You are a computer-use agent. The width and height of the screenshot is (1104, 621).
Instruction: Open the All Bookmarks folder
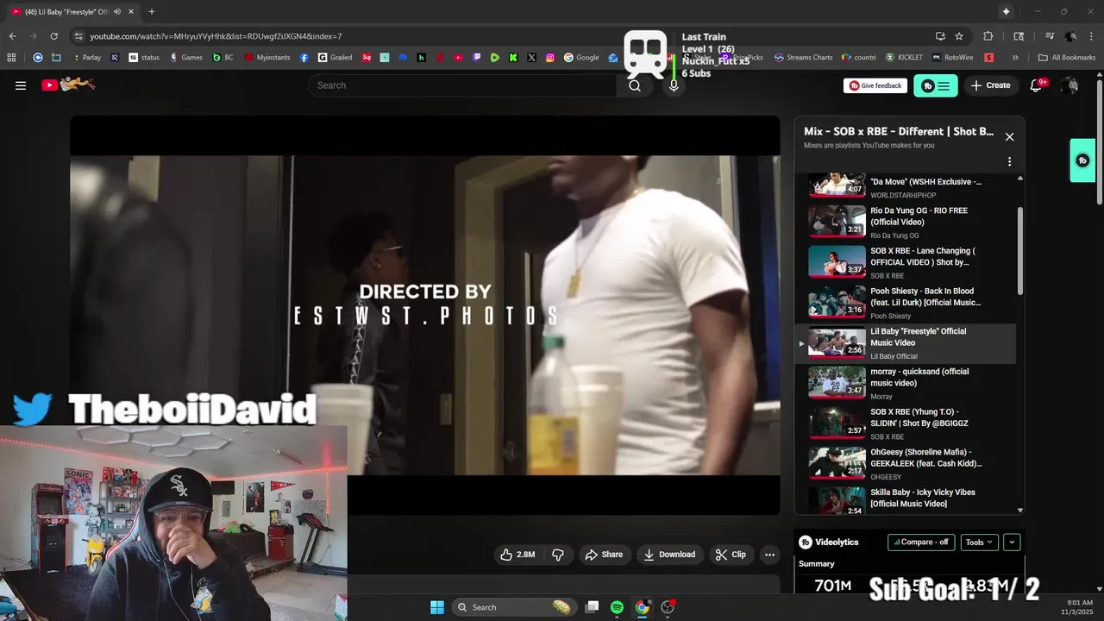pos(1067,58)
